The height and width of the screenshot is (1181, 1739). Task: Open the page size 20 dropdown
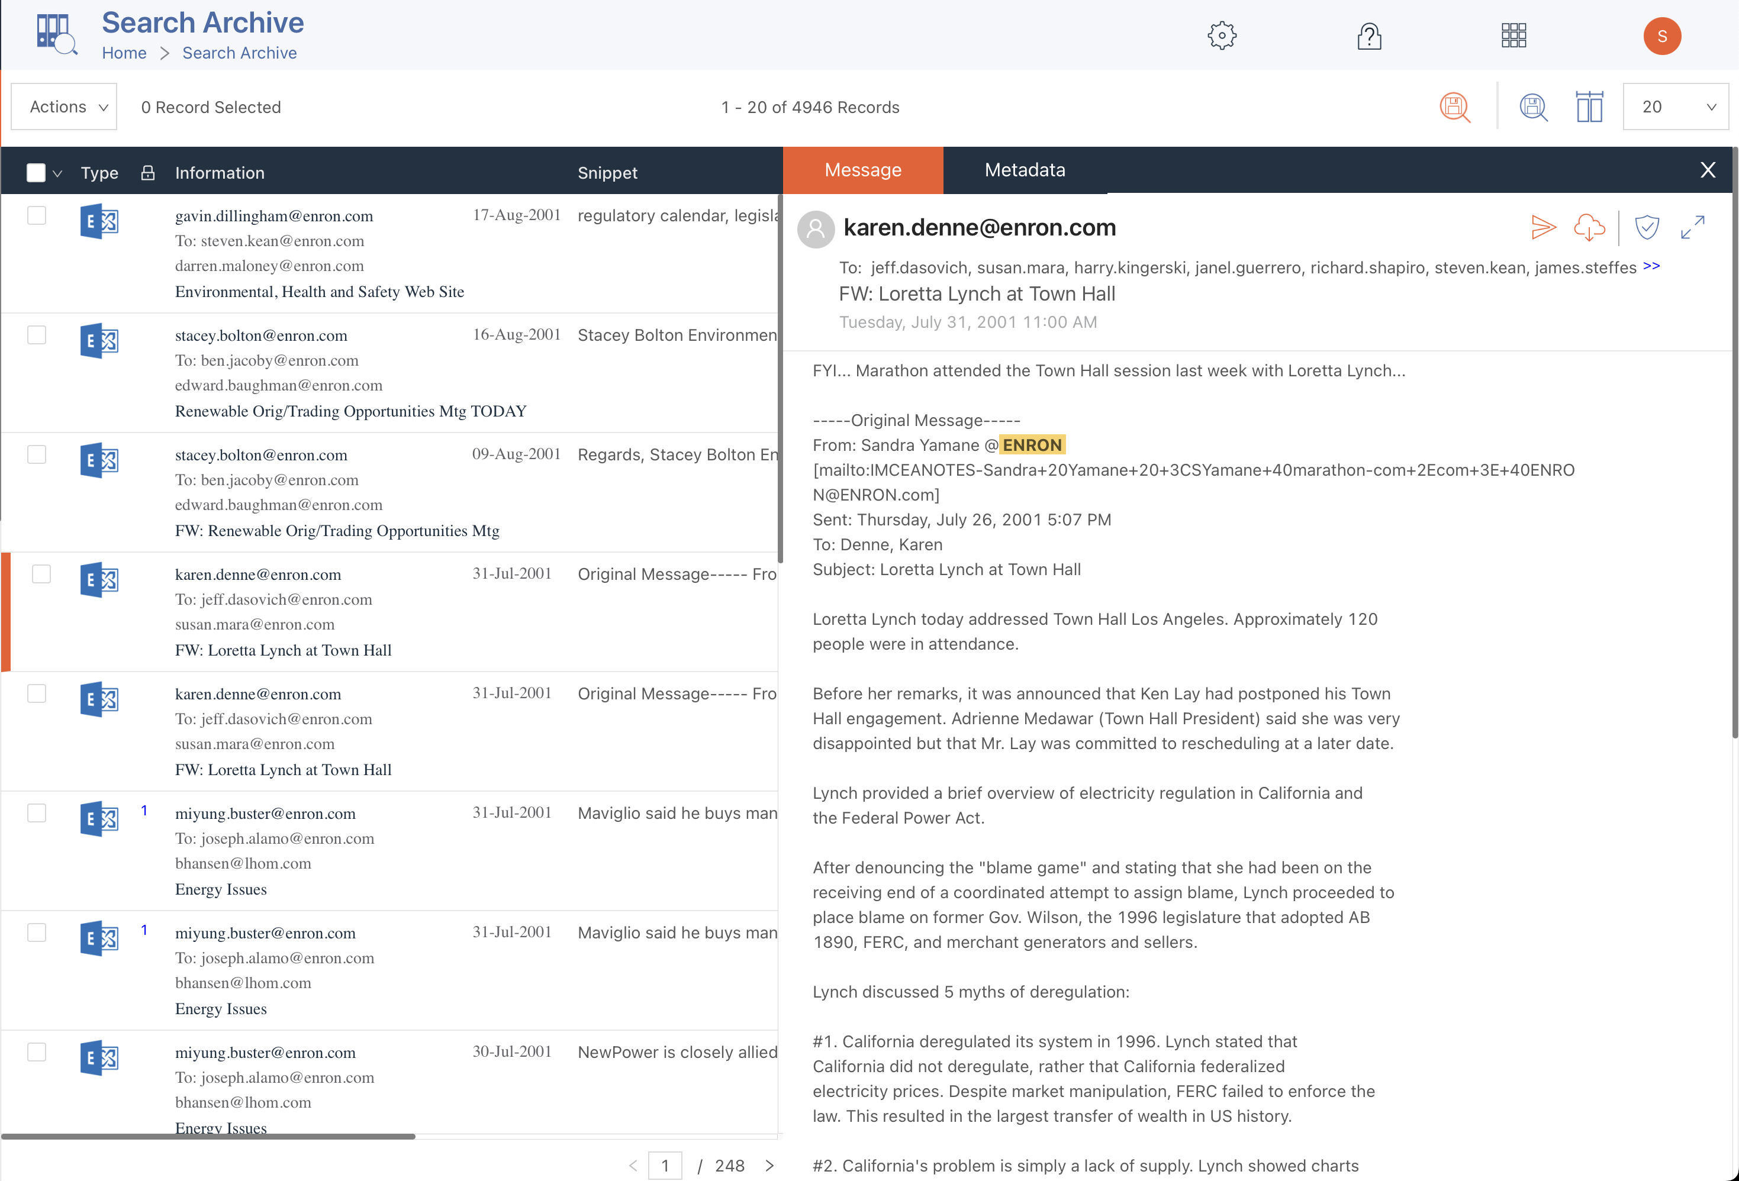(1676, 107)
